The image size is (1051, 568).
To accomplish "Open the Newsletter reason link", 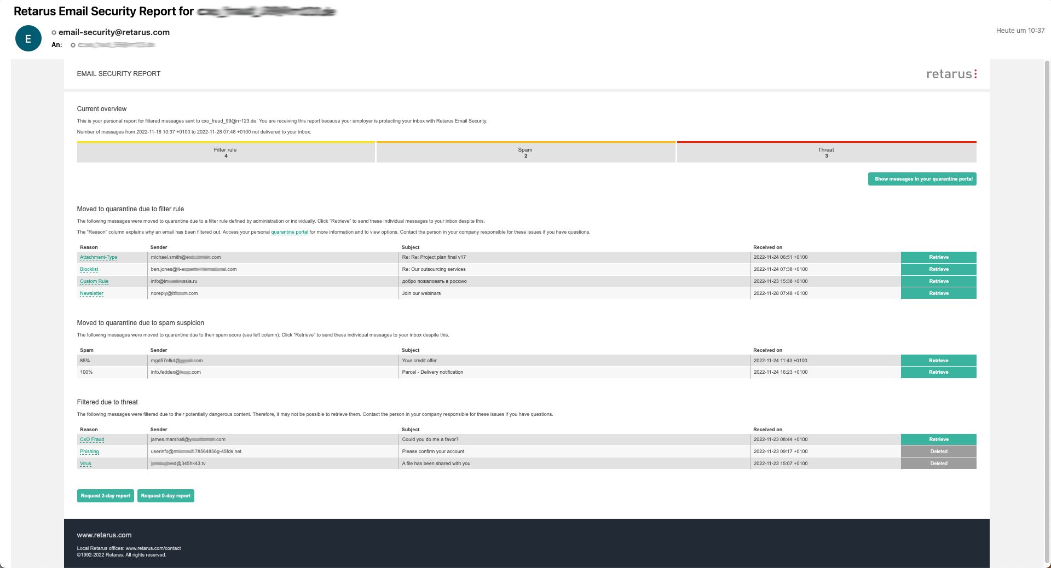I will 91,293.
